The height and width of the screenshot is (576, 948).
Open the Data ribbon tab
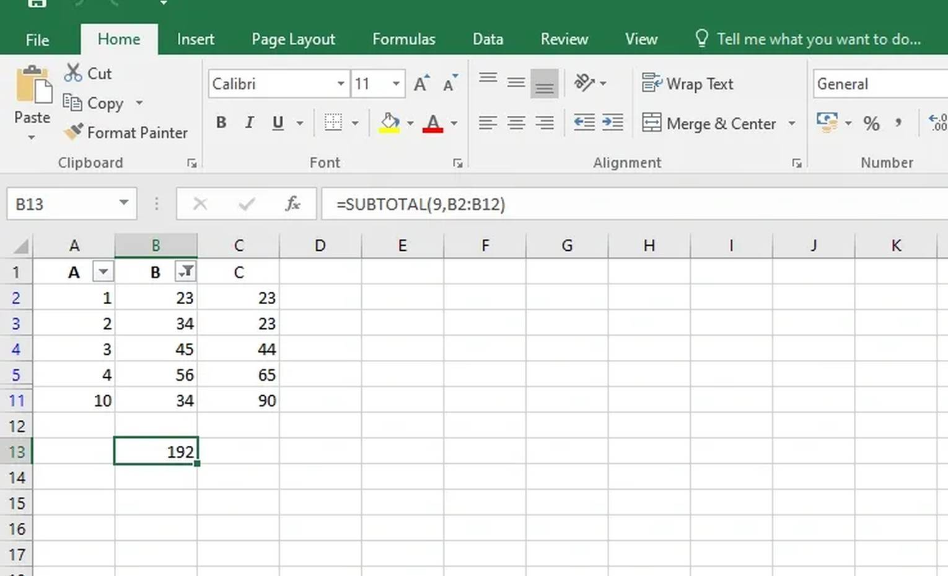487,38
